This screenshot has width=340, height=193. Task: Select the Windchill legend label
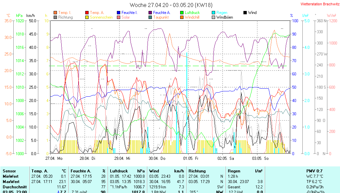(192, 17)
